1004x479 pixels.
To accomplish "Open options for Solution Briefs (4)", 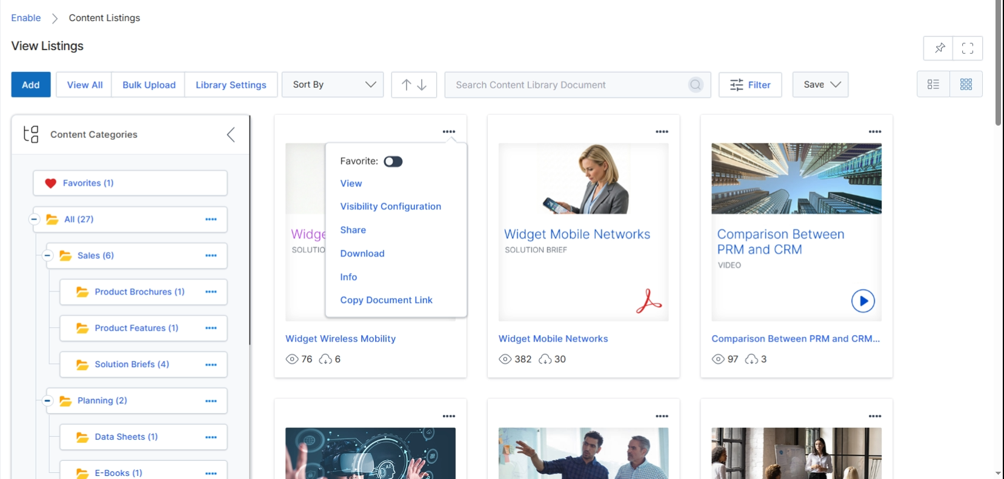I will click(211, 365).
